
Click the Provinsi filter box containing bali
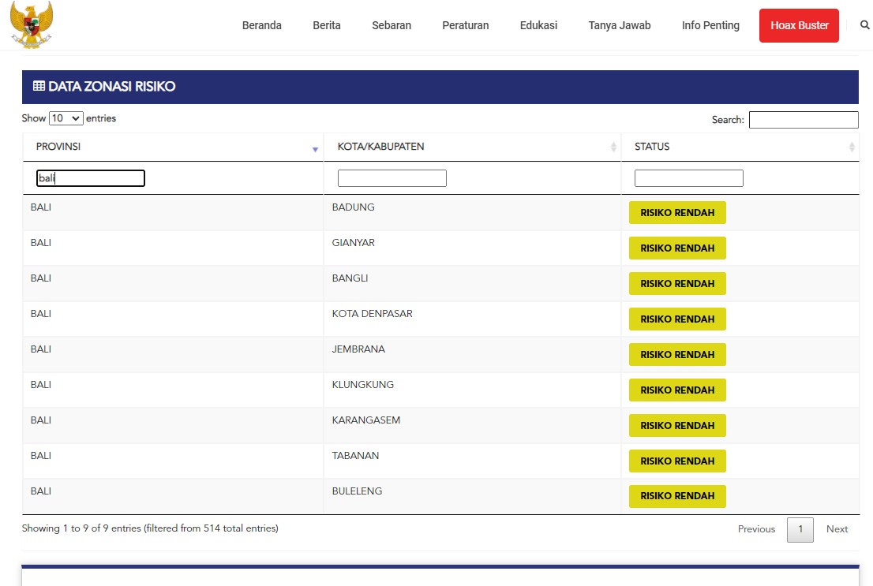pyautogui.click(x=91, y=178)
